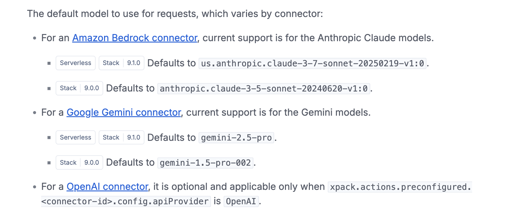Click the "Anthropic Claude models" text
The image size is (513, 217).
pyautogui.click(x=375, y=38)
